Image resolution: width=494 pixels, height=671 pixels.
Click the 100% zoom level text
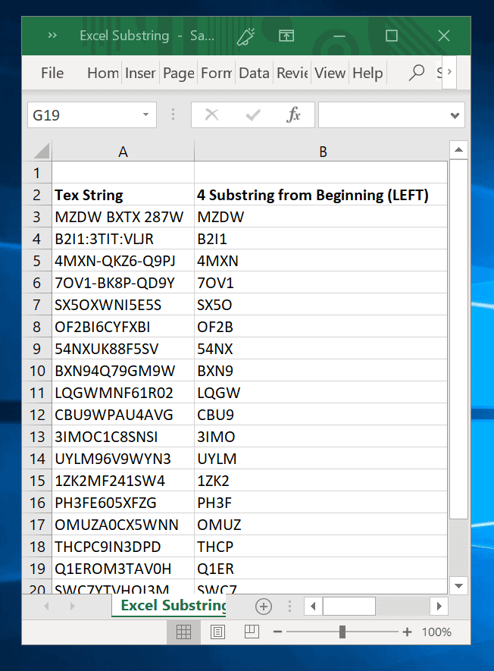(436, 632)
